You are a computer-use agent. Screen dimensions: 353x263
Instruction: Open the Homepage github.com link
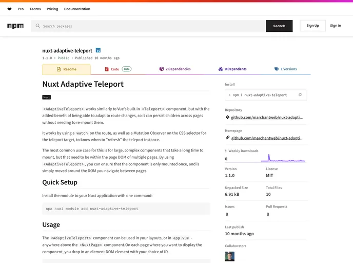[x=267, y=138]
